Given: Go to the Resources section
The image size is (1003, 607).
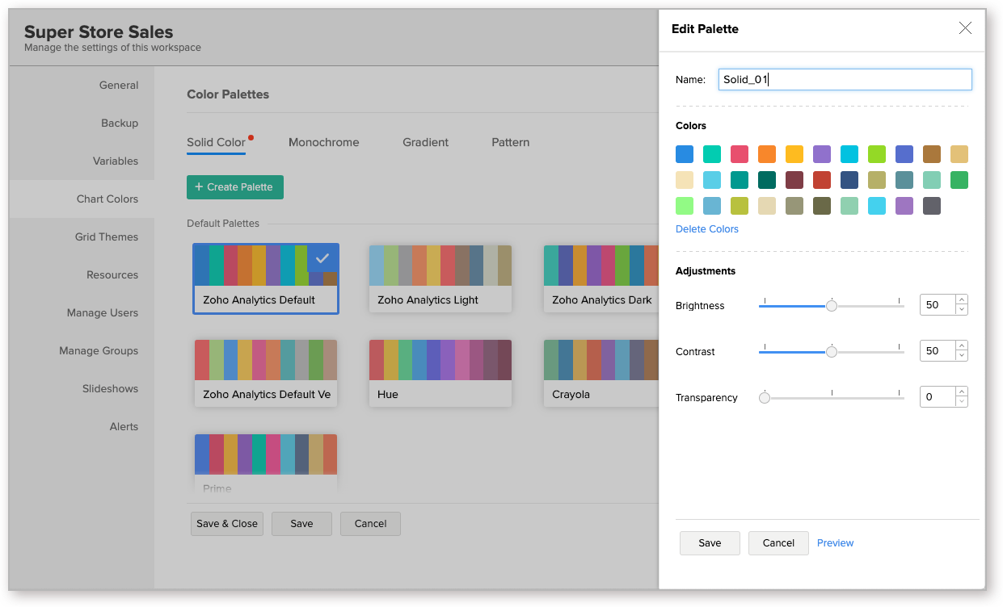Looking at the screenshot, I should point(82,275).
